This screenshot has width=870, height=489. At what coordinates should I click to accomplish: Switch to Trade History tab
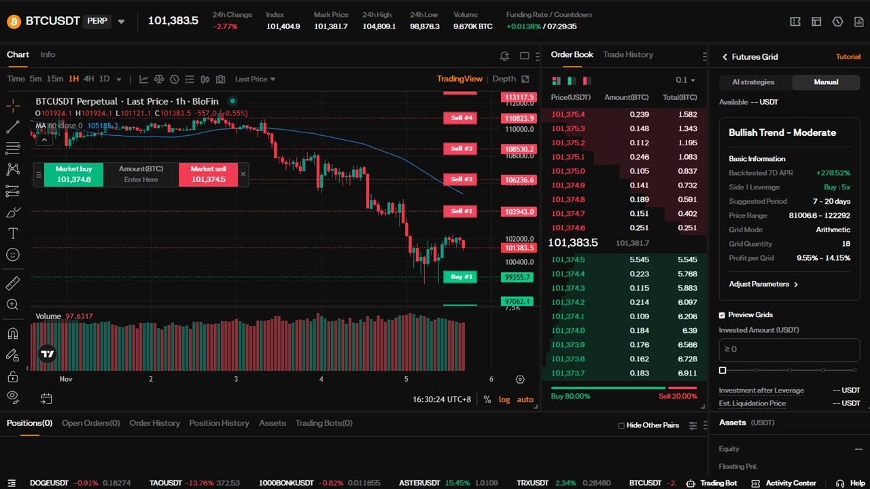pos(628,54)
